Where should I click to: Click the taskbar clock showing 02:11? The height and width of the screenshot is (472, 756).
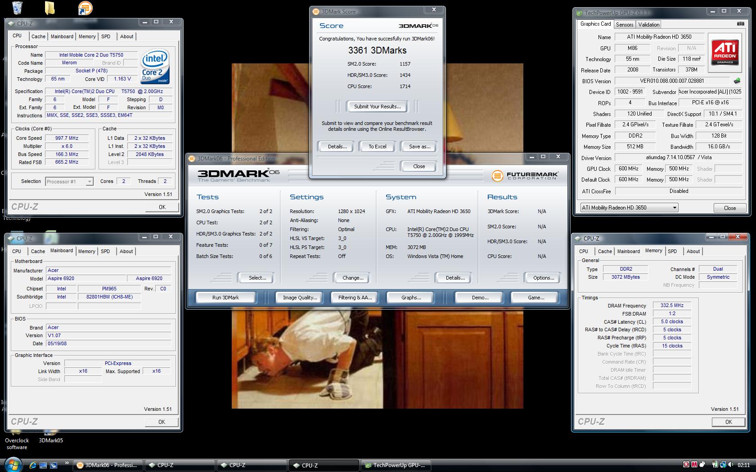tap(744, 465)
